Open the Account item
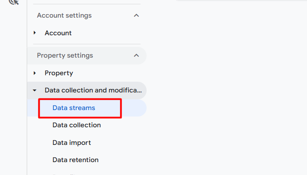The image size is (307, 175). (x=58, y=33)
